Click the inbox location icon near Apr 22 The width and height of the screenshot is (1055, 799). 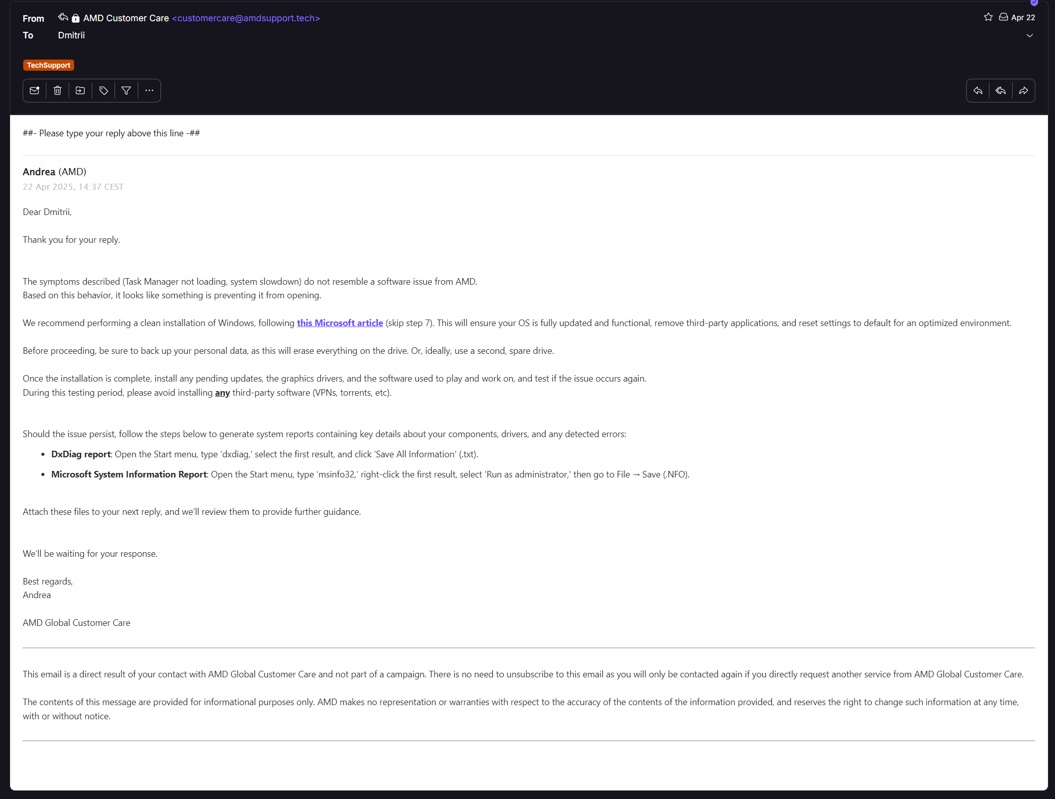pyautogui.click(x=1004, y=17)
